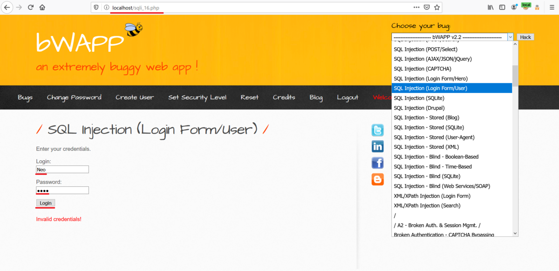Choose SQL Injection (Login Form/Hero)
The height and width of the screenshot is (271, 559).
pos(452,79)
